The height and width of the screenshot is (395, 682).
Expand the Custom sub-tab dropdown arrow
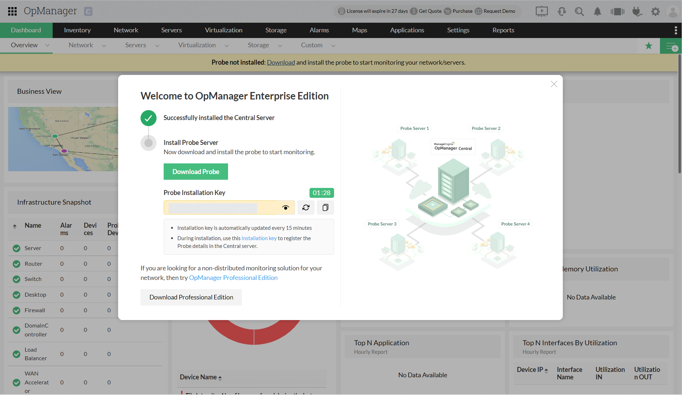tap(333, 45)
